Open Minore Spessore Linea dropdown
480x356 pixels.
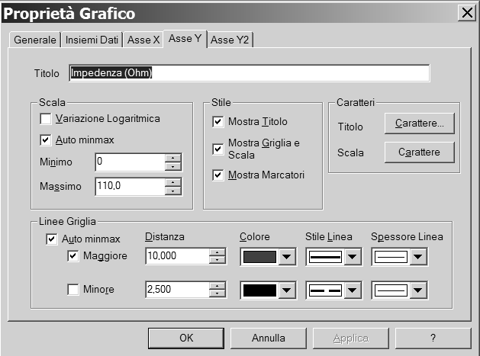click(x=418, y=290)
